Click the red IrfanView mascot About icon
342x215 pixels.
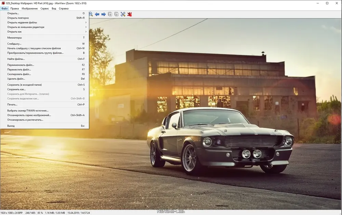[x=130, y=14]
